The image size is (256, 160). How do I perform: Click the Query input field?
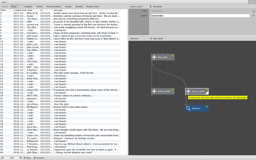200,16
